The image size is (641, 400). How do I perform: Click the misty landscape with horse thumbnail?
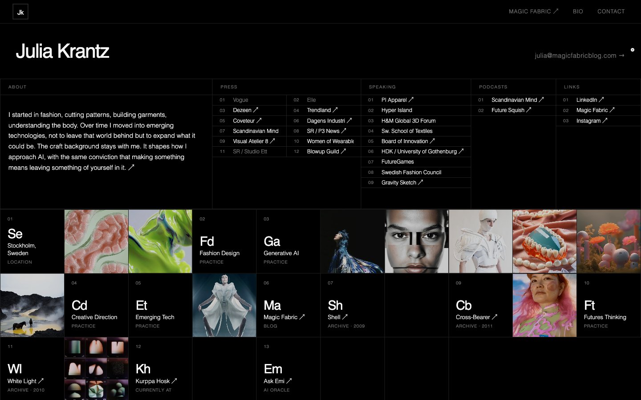point(32,305)
